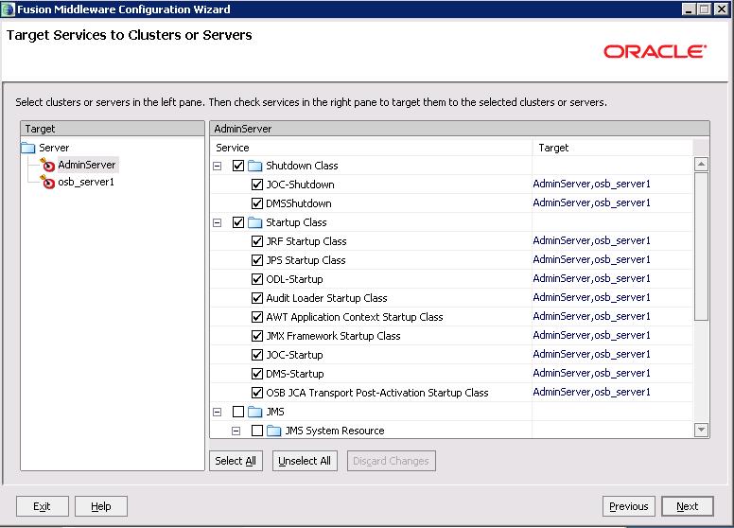Click the JMS System Resource label
This screenshot has height=528, width=734.
335,431
